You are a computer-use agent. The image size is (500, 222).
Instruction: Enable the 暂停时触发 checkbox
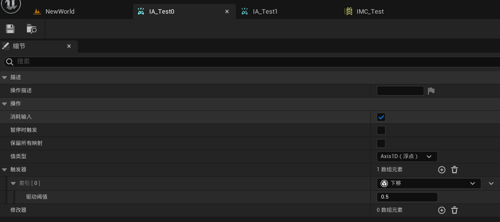coord(381,130)
